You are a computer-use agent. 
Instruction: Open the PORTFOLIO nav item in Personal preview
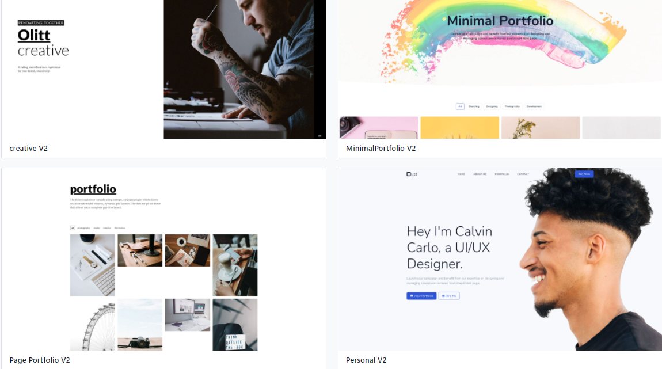[501, 174]
